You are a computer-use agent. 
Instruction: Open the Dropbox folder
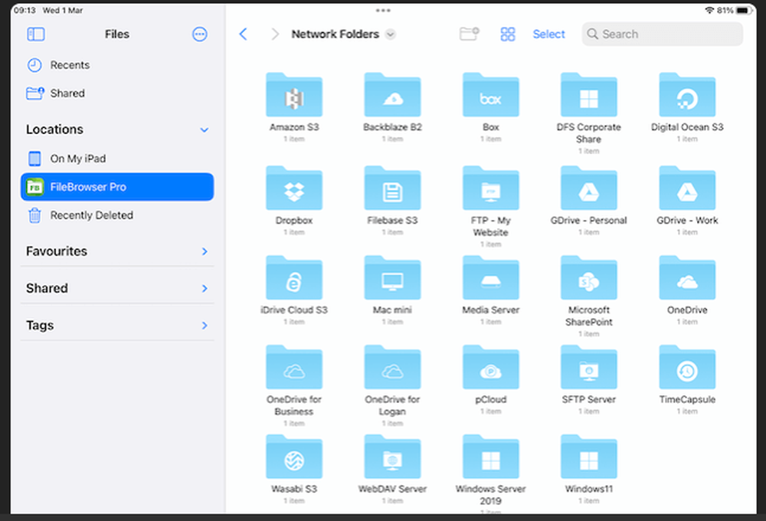294,188
